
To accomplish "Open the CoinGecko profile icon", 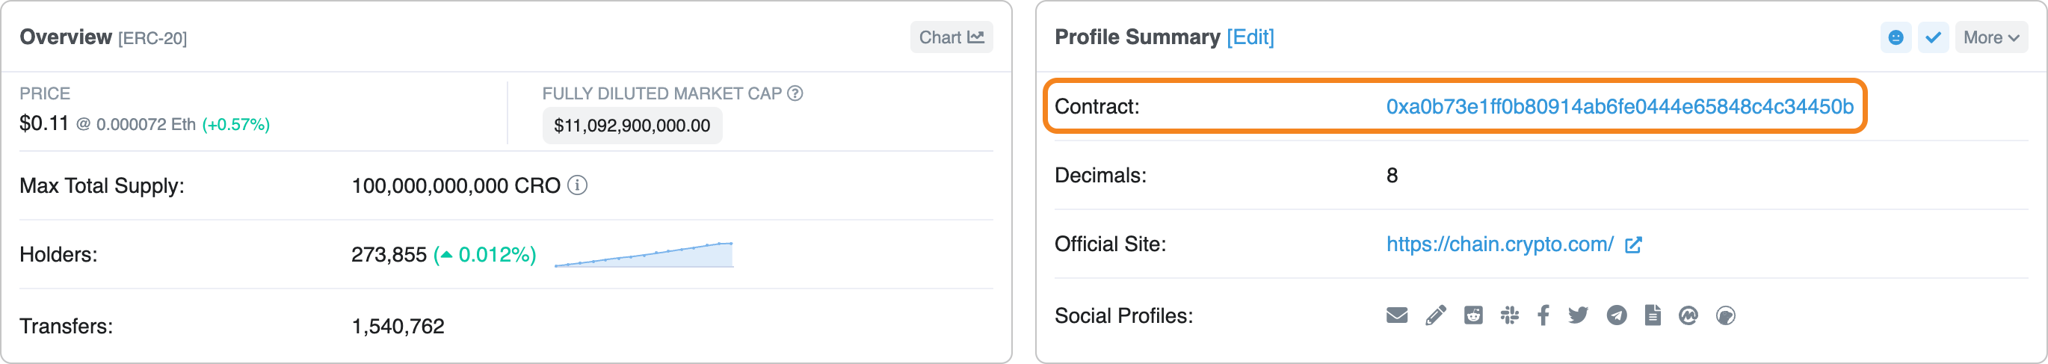I will pyautogui.click(x=1725, y=315).
